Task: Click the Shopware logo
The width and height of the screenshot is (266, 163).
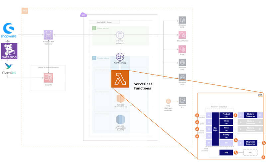Action: (9, 30)
